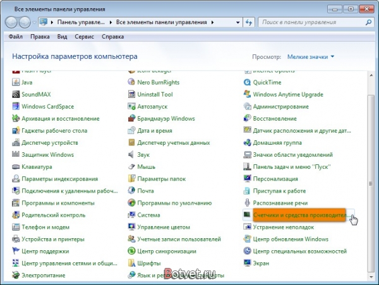Click the Защитник Windows icon
Image resolution: width=379 pixels, height=285 pixels.
[x=16, y=154]
